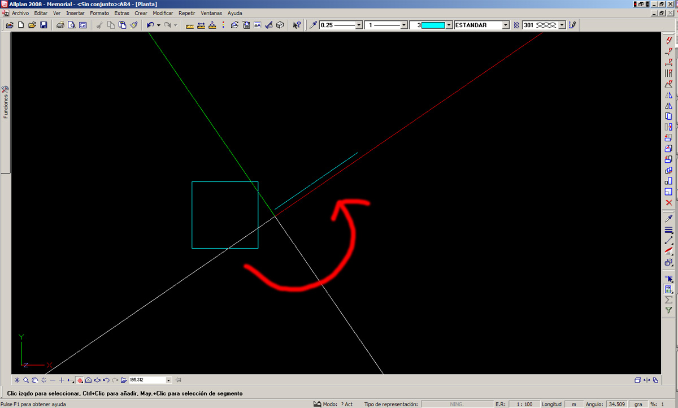678x408 pixels.
Task: Open the Ayuda menu
Action: 234,13
